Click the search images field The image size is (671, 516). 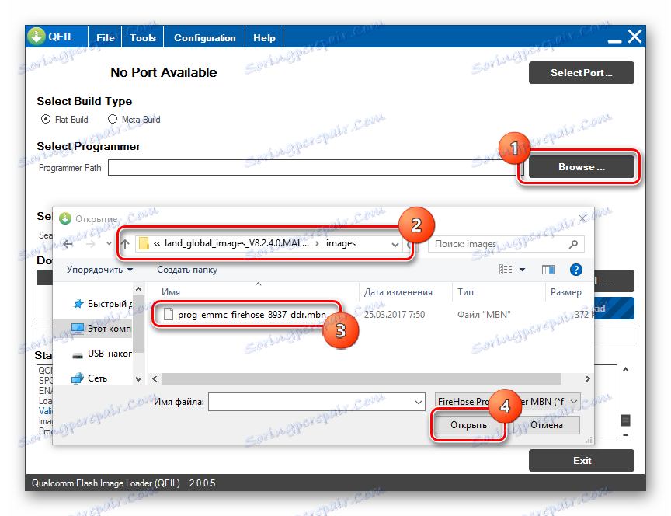[x=506, y=244]
